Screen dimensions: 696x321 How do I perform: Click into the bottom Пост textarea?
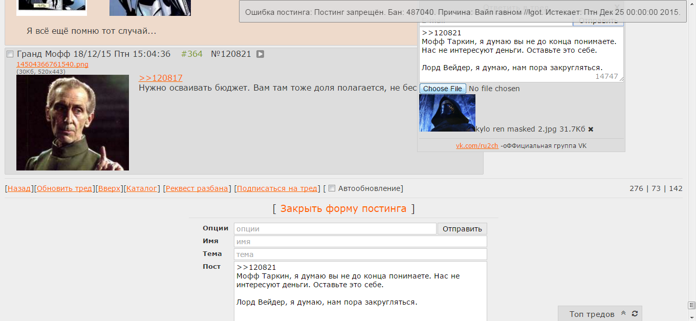point(361,291)
